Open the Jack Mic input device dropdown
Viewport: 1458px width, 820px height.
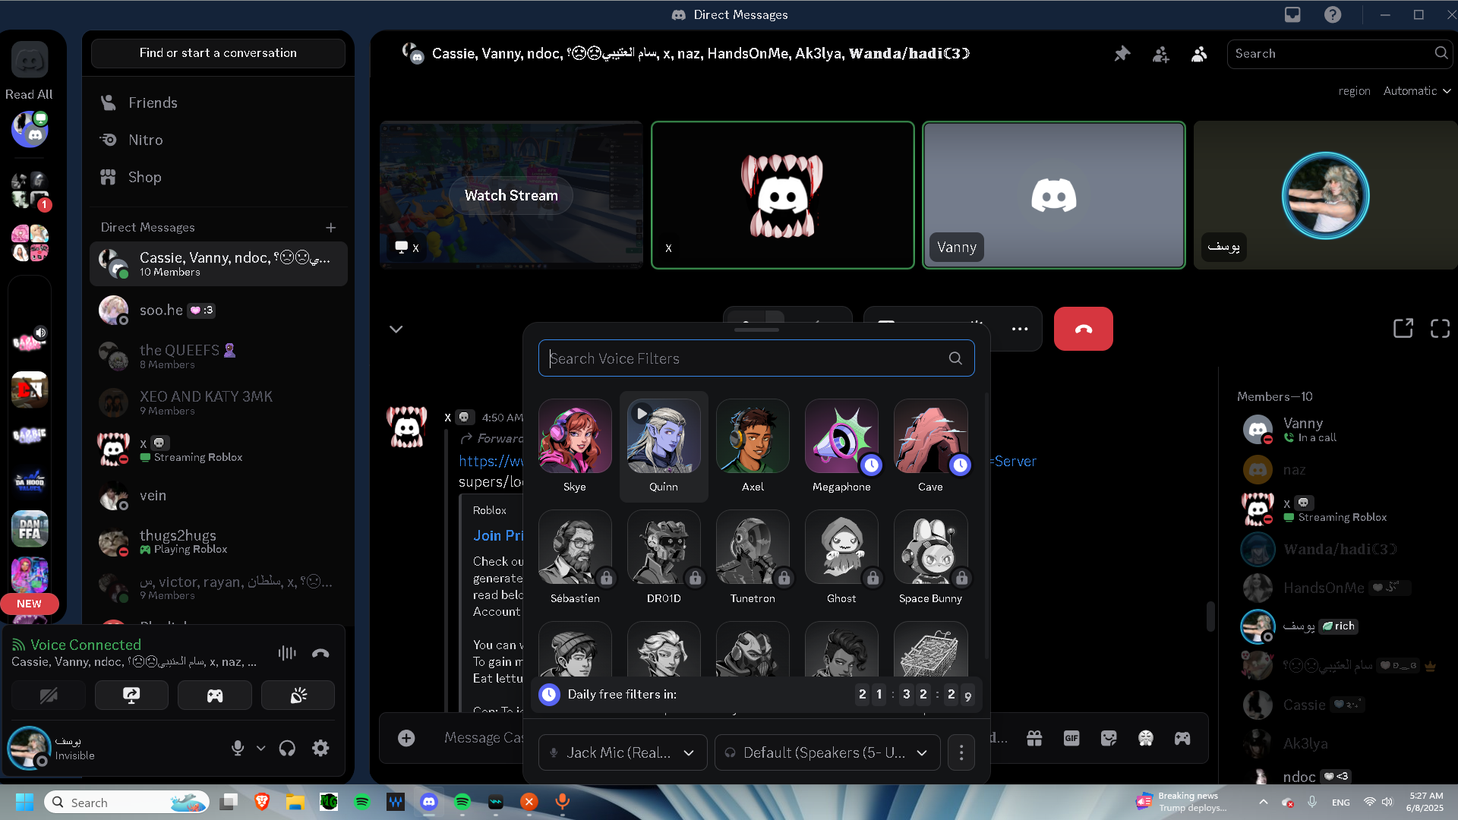pos(623,752)
